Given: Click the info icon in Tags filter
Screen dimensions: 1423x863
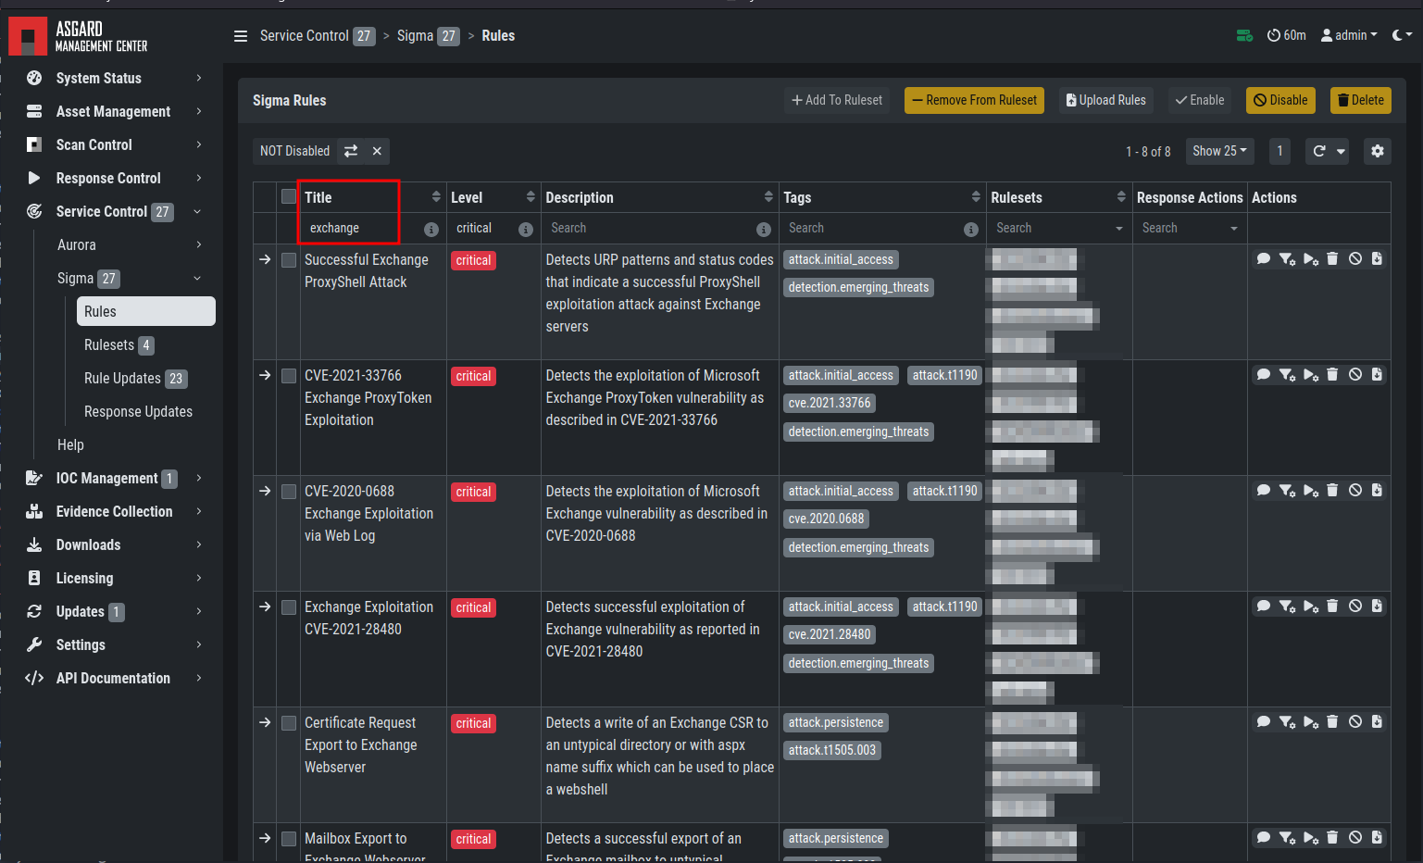Looking at the screenshot, I should point(971,230).
